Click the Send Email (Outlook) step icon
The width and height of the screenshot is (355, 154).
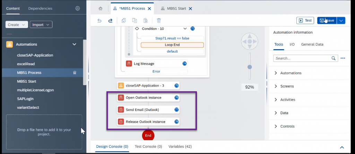click(x=121, y=110)
